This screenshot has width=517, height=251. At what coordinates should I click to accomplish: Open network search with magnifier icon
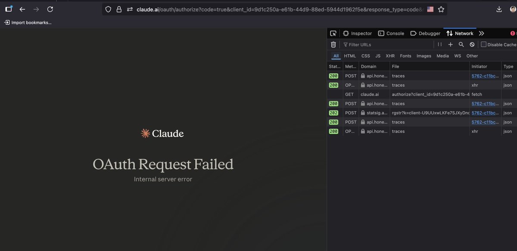(461, 44)
